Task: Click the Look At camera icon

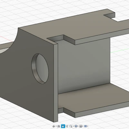Action: tap(59, 126)
